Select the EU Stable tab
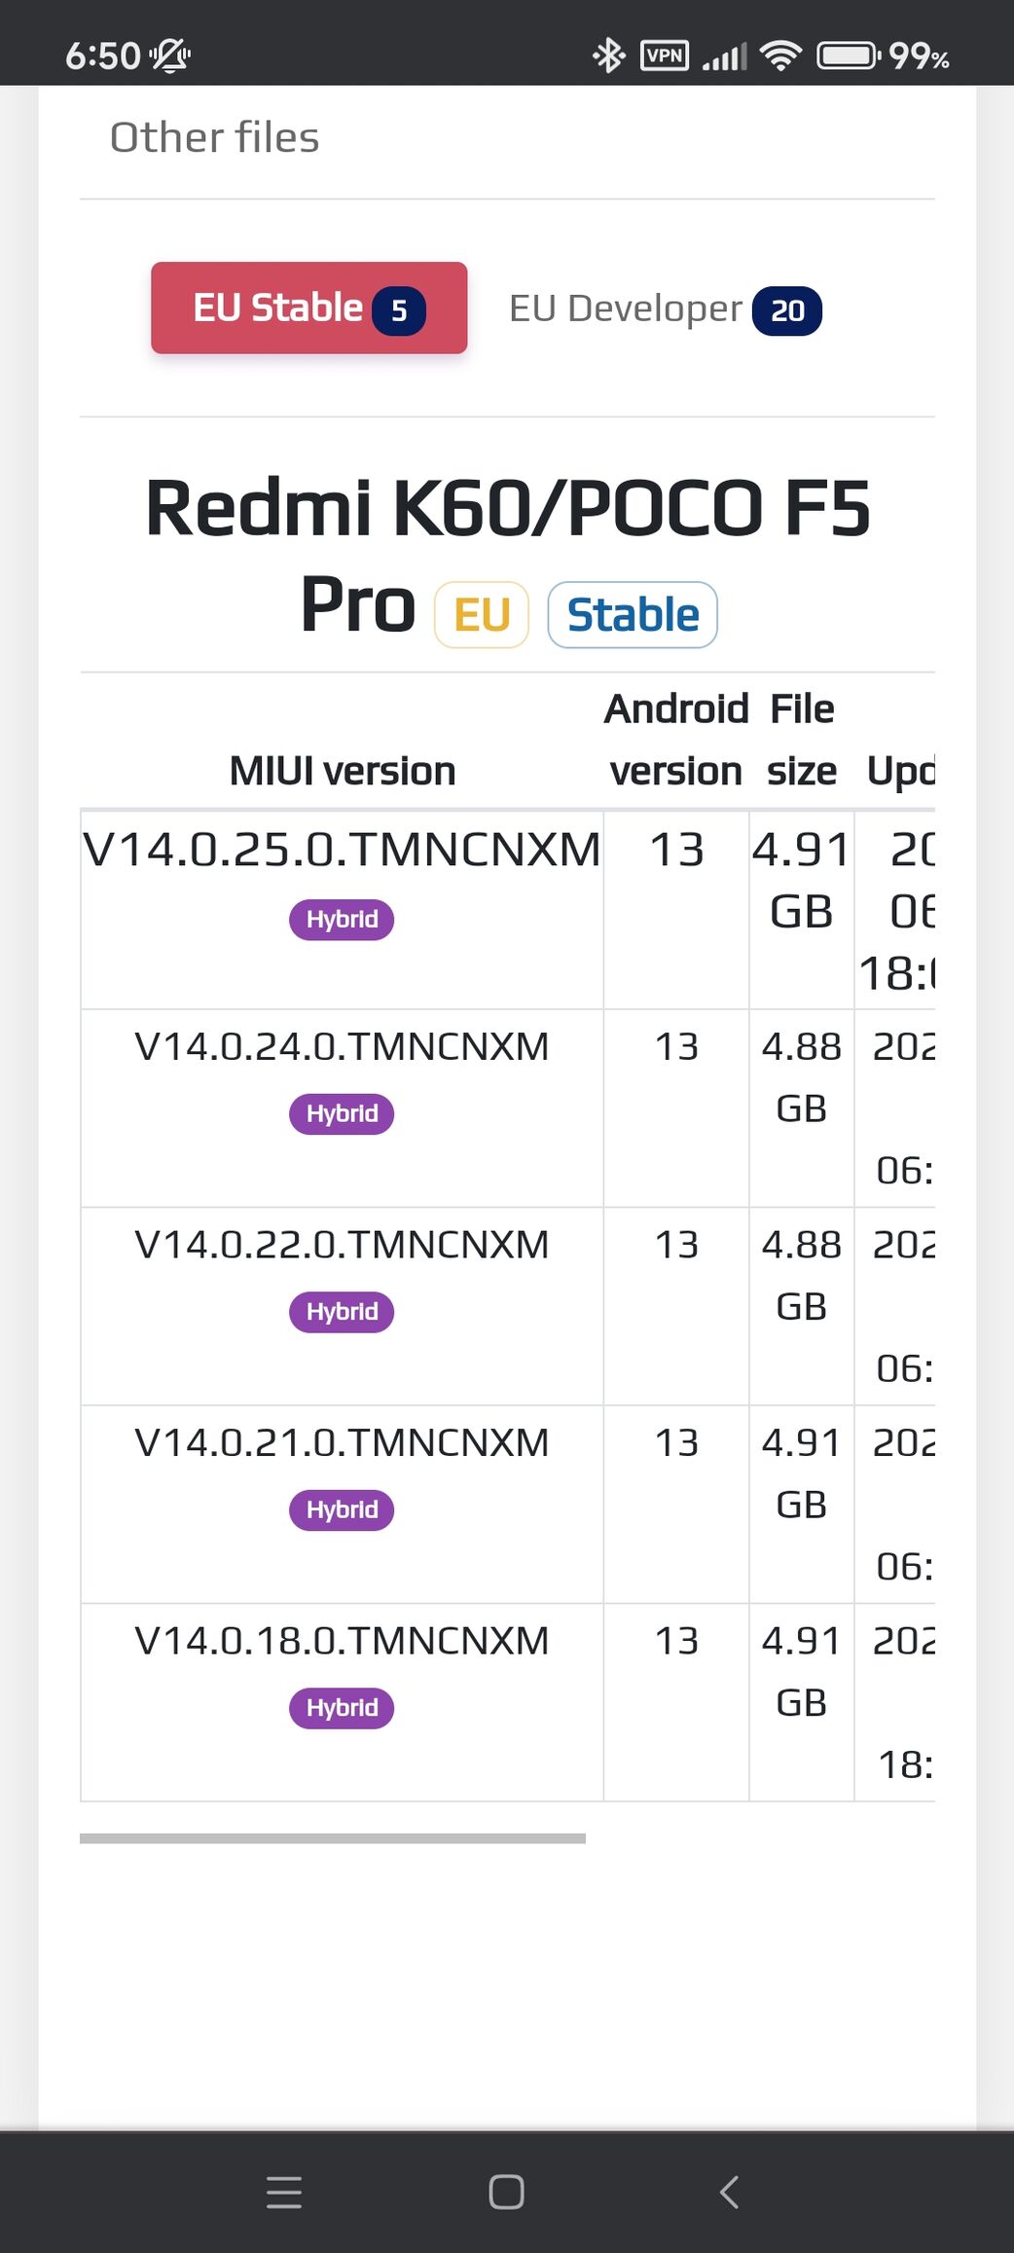Image resolution: width=1014 pixels, height=2253 pixels. [309, 308]
